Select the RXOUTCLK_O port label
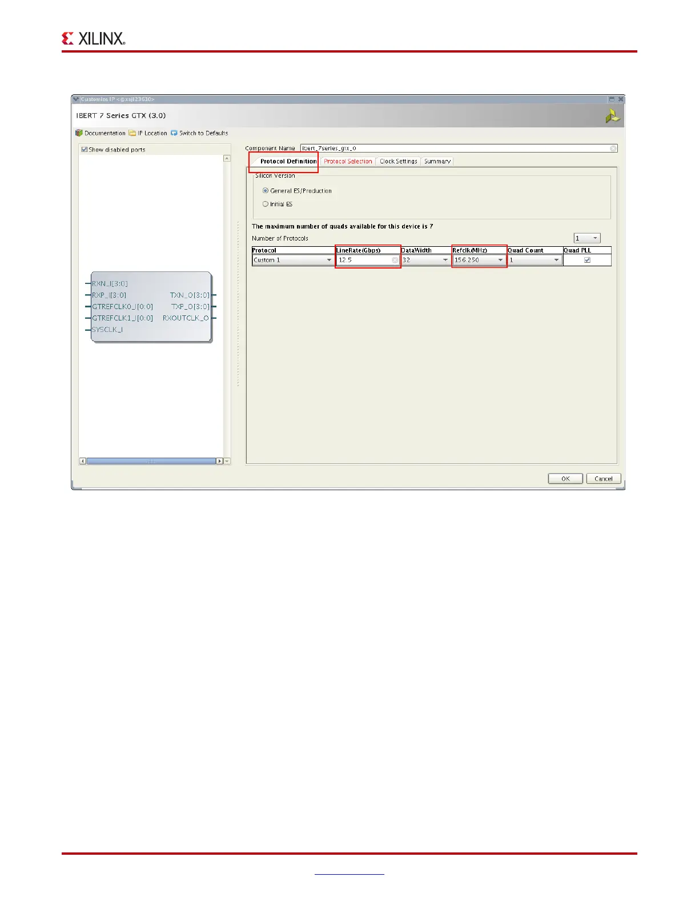699x905 pixels. point(186,318)
